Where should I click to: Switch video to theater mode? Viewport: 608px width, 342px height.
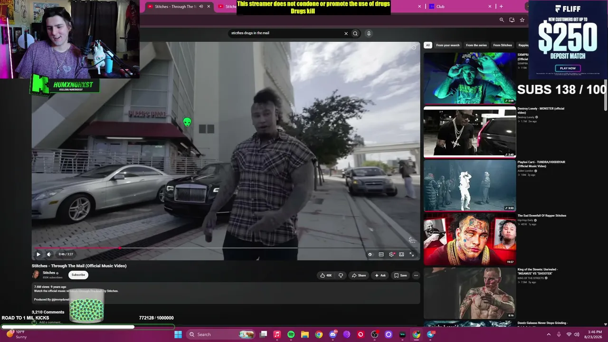tap(401, 254)
